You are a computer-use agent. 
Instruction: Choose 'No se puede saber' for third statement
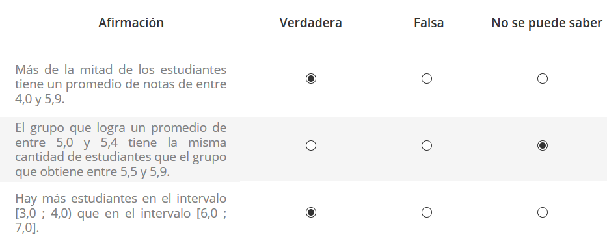click(543, 212)
